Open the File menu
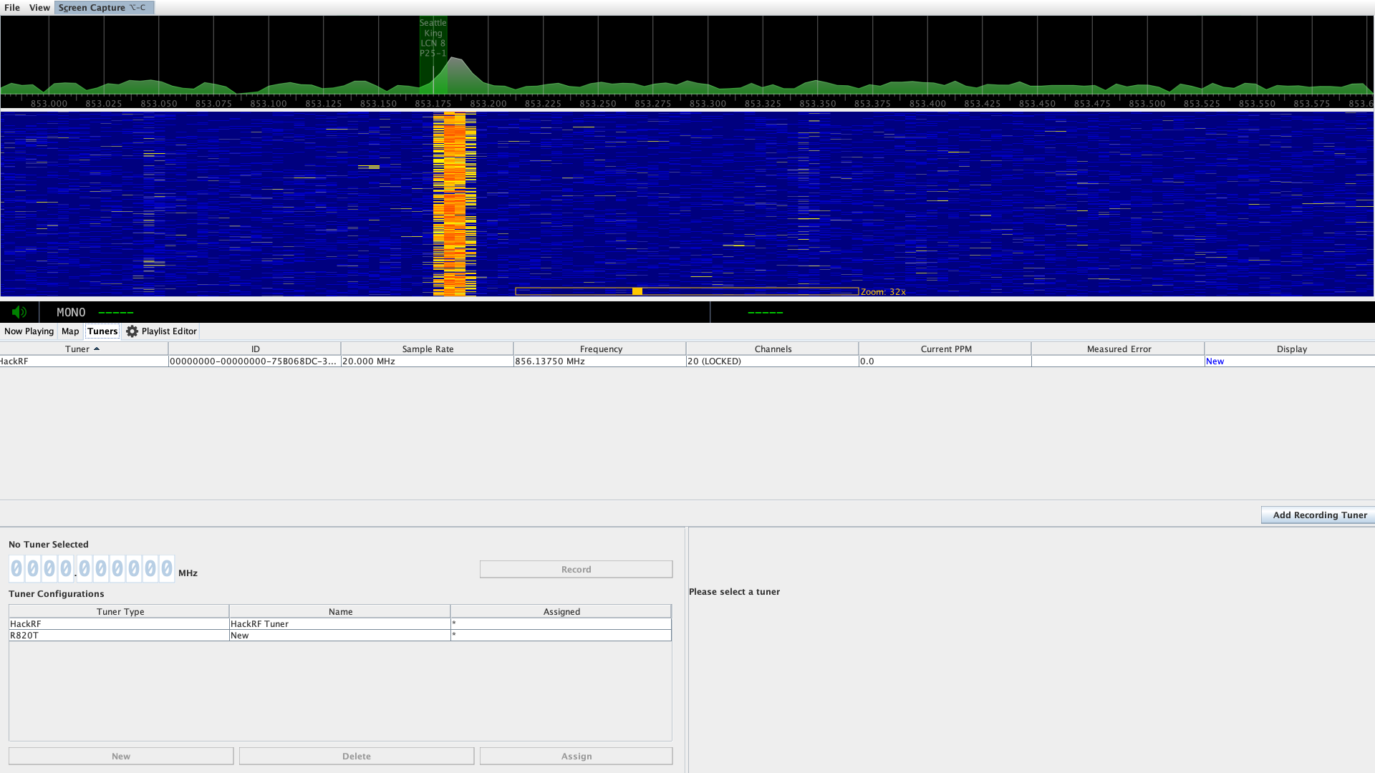 coord(11,7)
